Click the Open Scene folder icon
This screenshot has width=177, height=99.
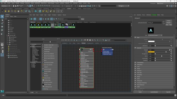pos(15,6)
